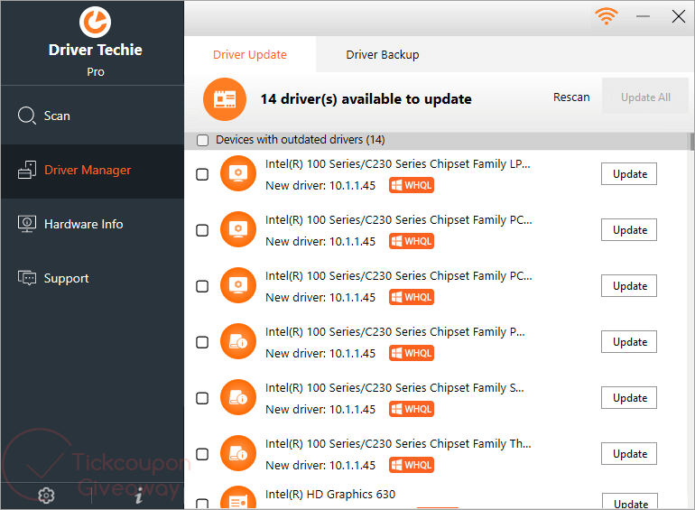Select Driver Manager in the sidebar

92,170
